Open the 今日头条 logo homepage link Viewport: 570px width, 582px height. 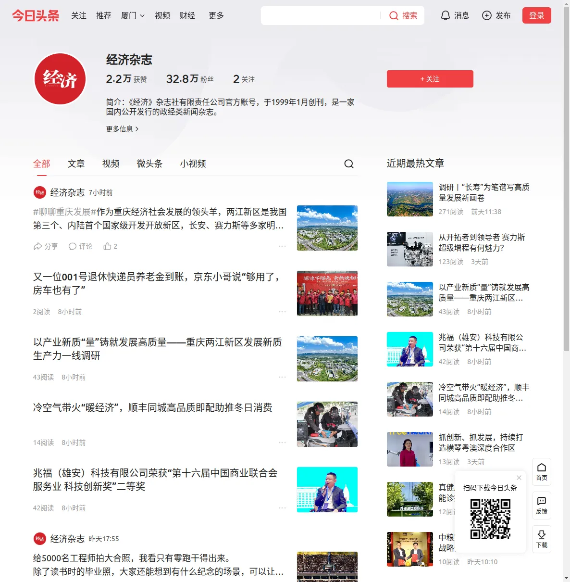tap(36, 15)
